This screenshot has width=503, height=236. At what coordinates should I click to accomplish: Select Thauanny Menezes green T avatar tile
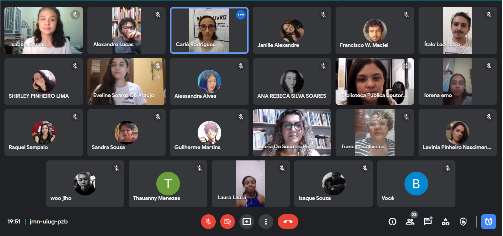[168, 184]
